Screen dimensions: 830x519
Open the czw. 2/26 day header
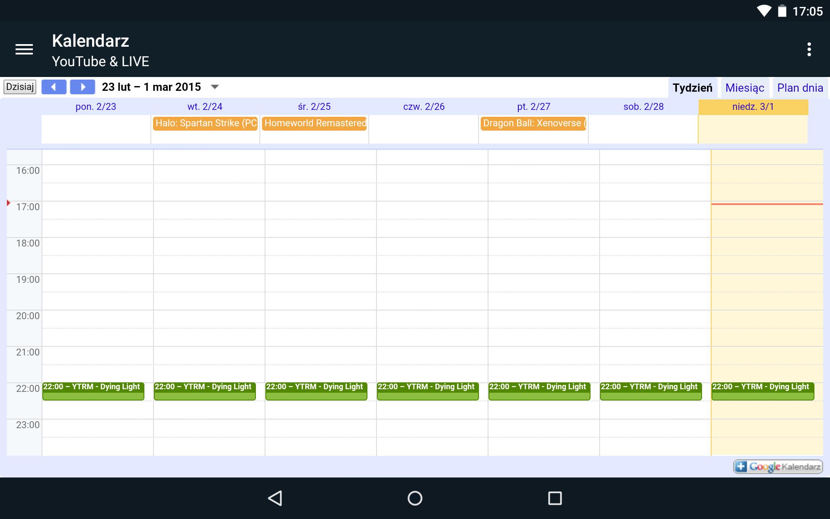click(424, 107)
